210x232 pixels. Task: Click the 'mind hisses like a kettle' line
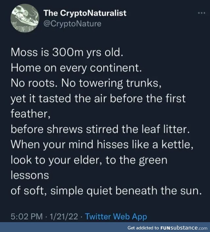click(x=102, y=145)
